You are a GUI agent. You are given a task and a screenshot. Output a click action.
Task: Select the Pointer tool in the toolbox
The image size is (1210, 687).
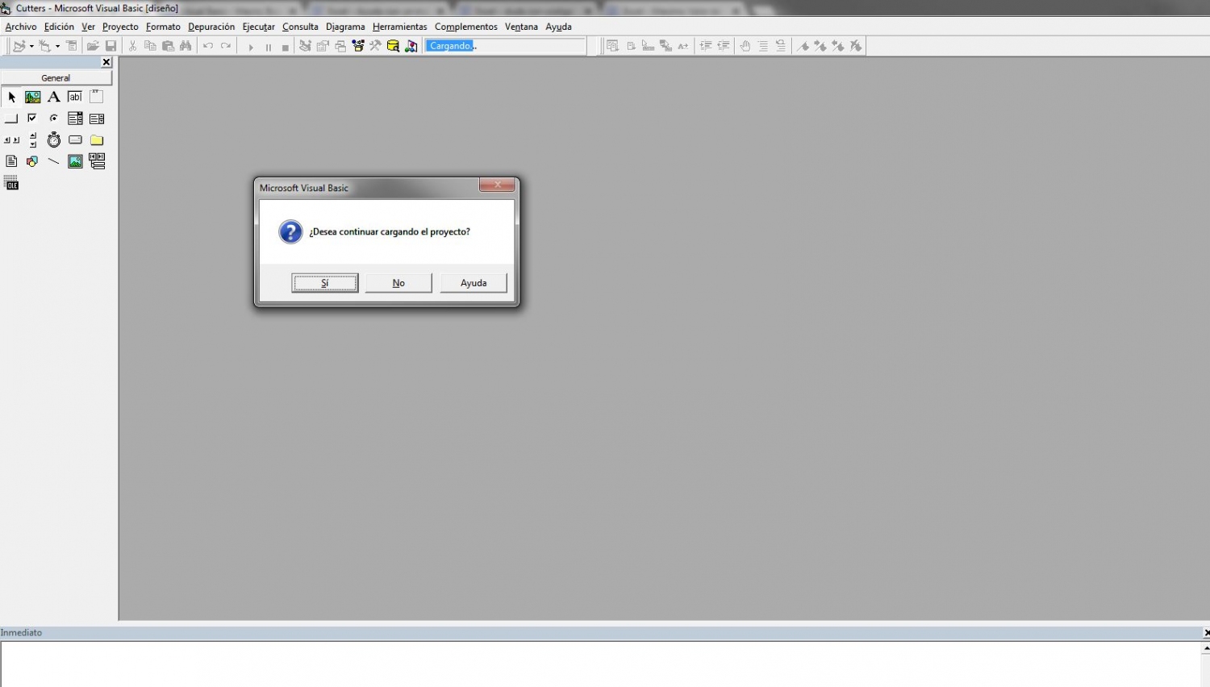point(11,97)
